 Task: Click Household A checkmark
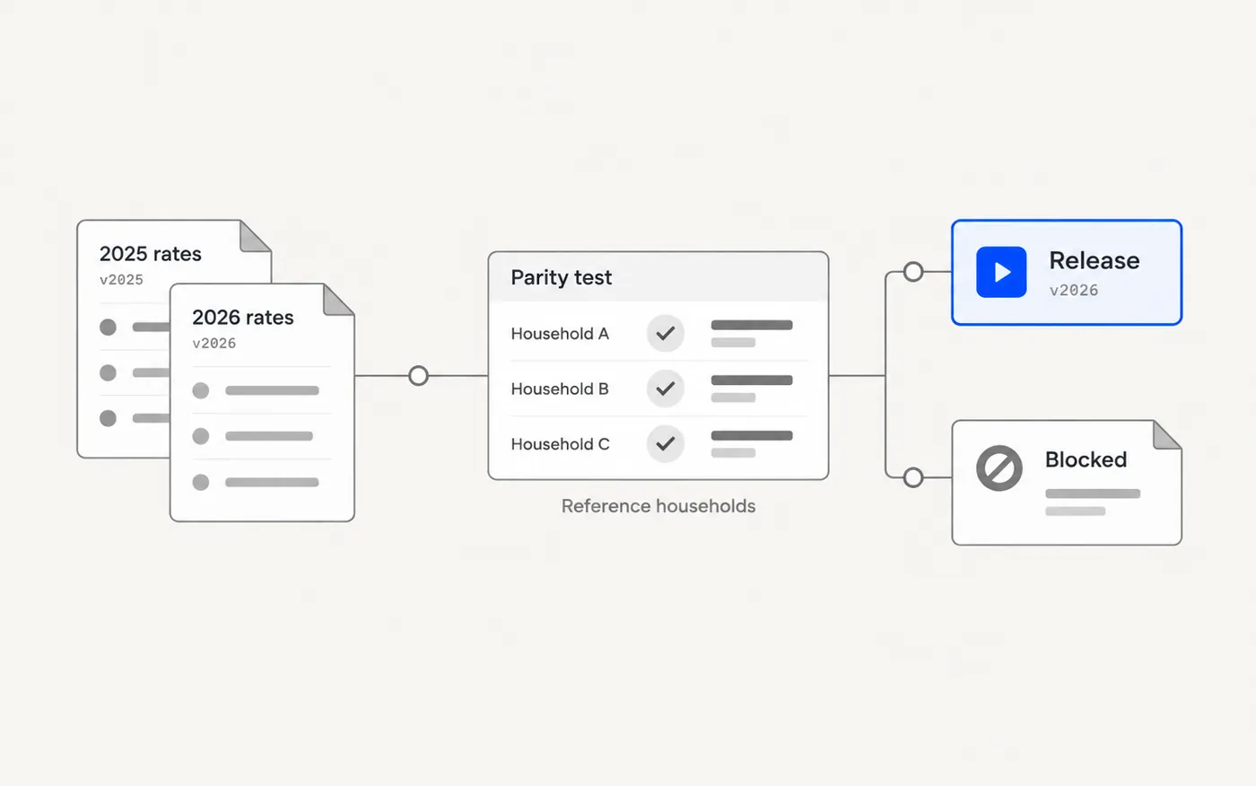click(666, 334)
